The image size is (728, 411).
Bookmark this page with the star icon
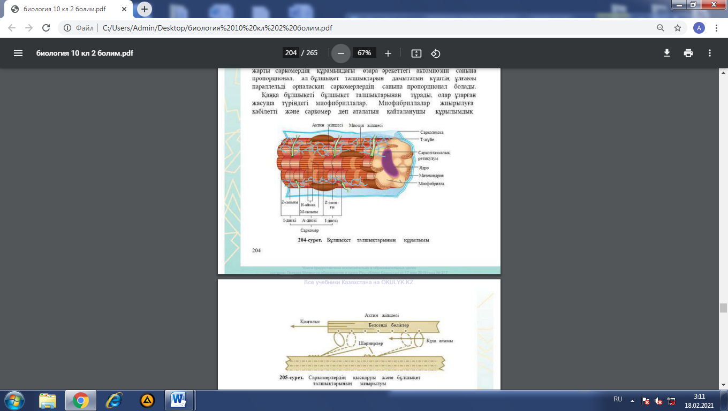click(x=678, y=28)
